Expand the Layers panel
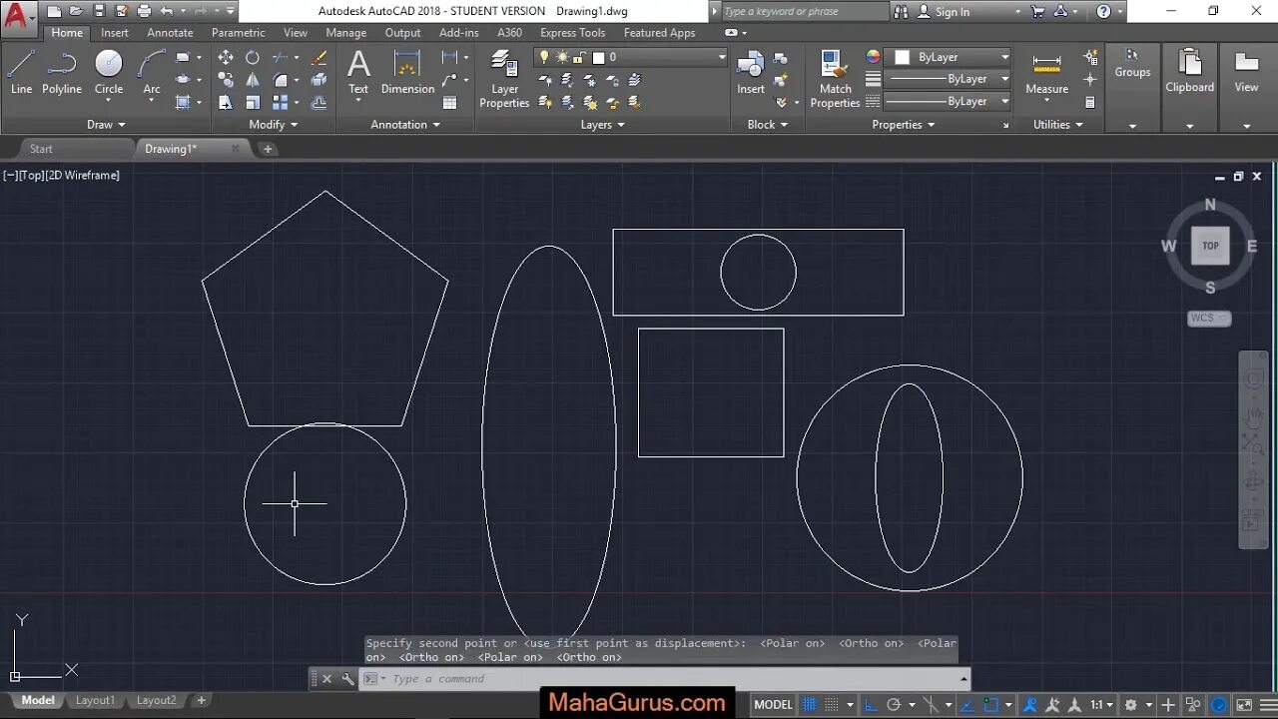Image resolution: width=1278 pixels, height=719 pixels. tap(602, 125)
